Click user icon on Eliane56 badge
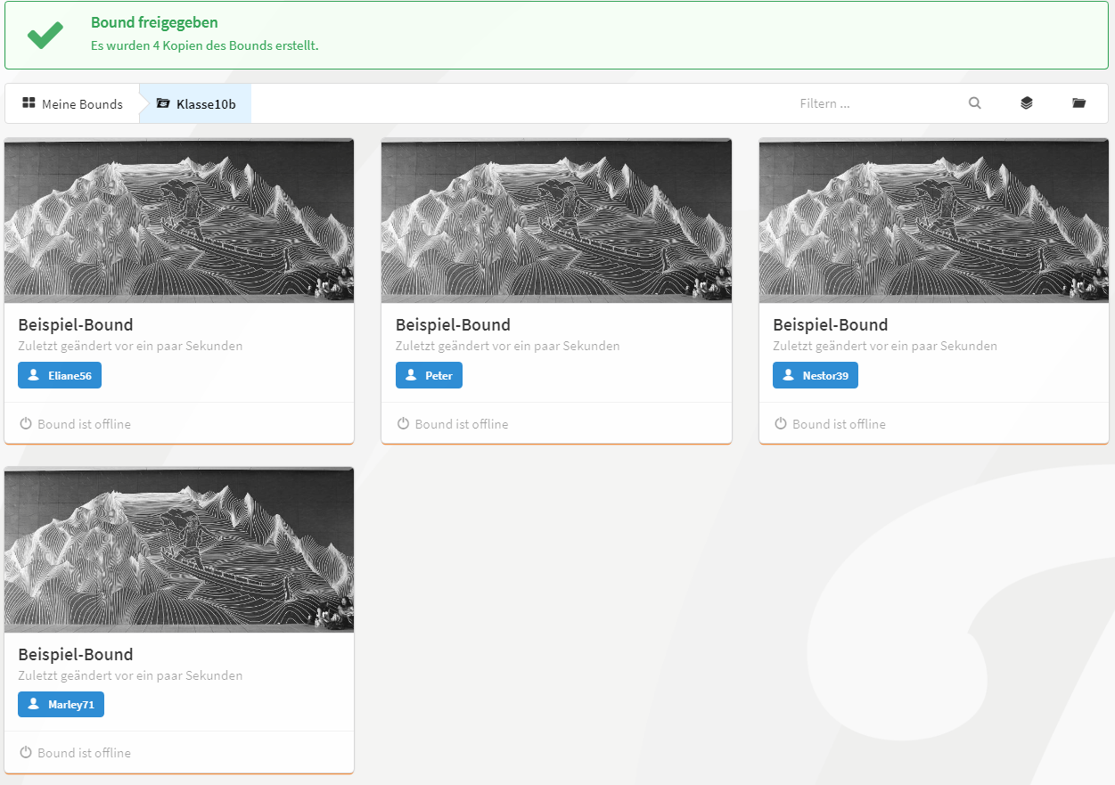The width and height of the screenshot is (1115, 785). click(34, 375)
